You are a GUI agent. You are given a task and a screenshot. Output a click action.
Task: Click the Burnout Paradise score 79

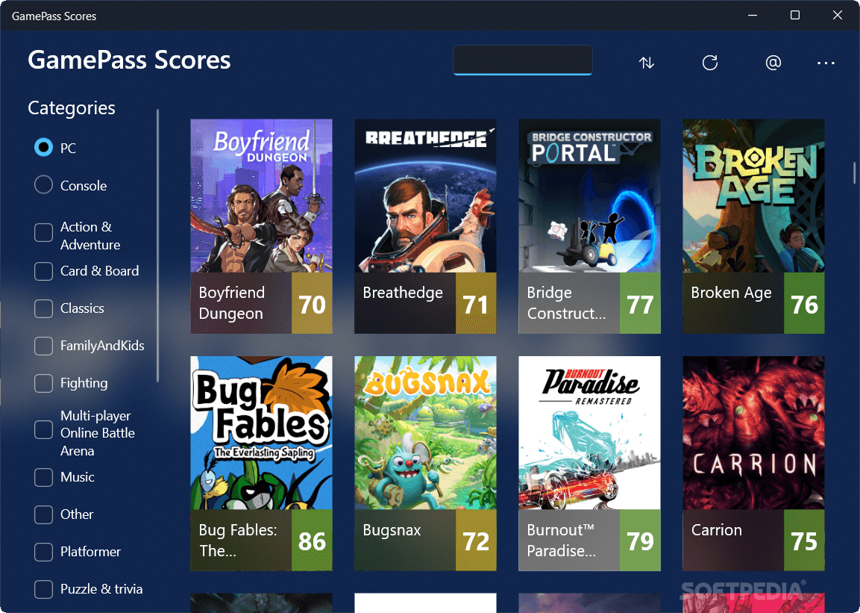coord(640,541)
